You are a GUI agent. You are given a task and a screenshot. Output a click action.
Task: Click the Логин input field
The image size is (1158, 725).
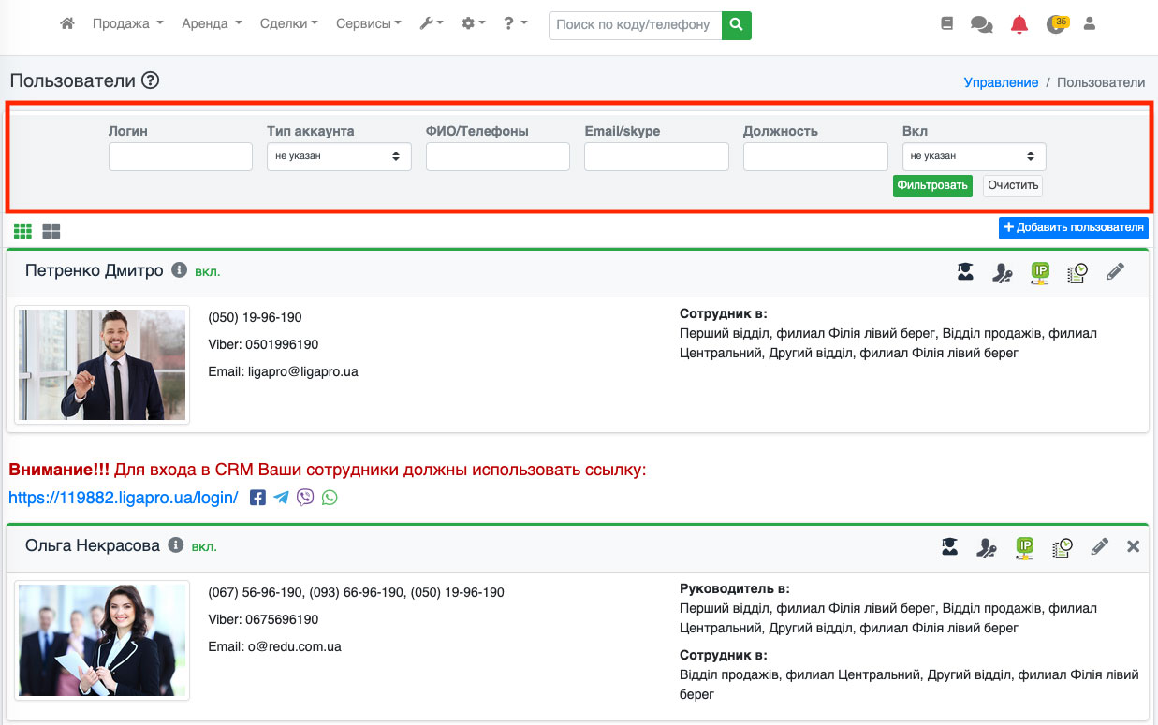(181, 156)
